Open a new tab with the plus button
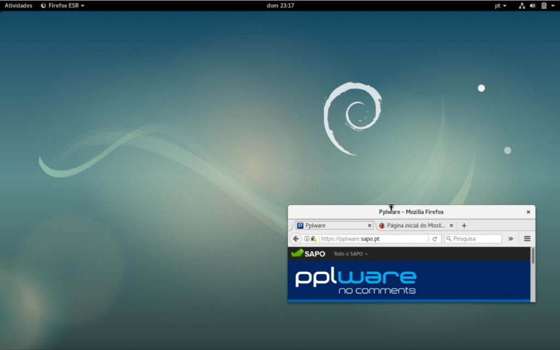The image size is (560, 350). point(464,225)
